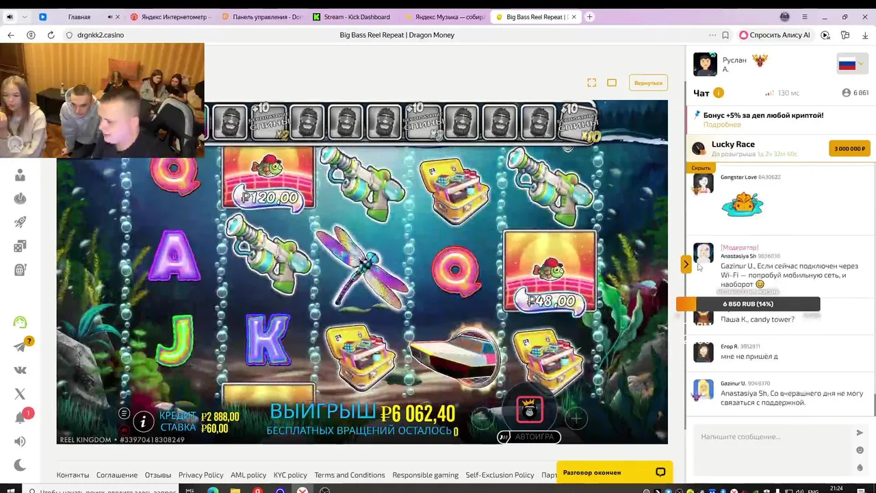The image size is (876, 493).
Task: Open emoji picker in chat
Action: pyautogui.click(x=860, y=450)
